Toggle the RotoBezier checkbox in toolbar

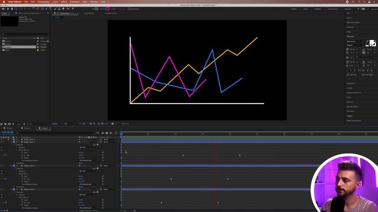pyautogui.click(x=129, y=9)
